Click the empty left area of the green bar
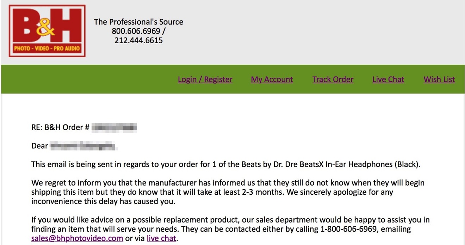The image size is (465, 245). coord(88,79)
